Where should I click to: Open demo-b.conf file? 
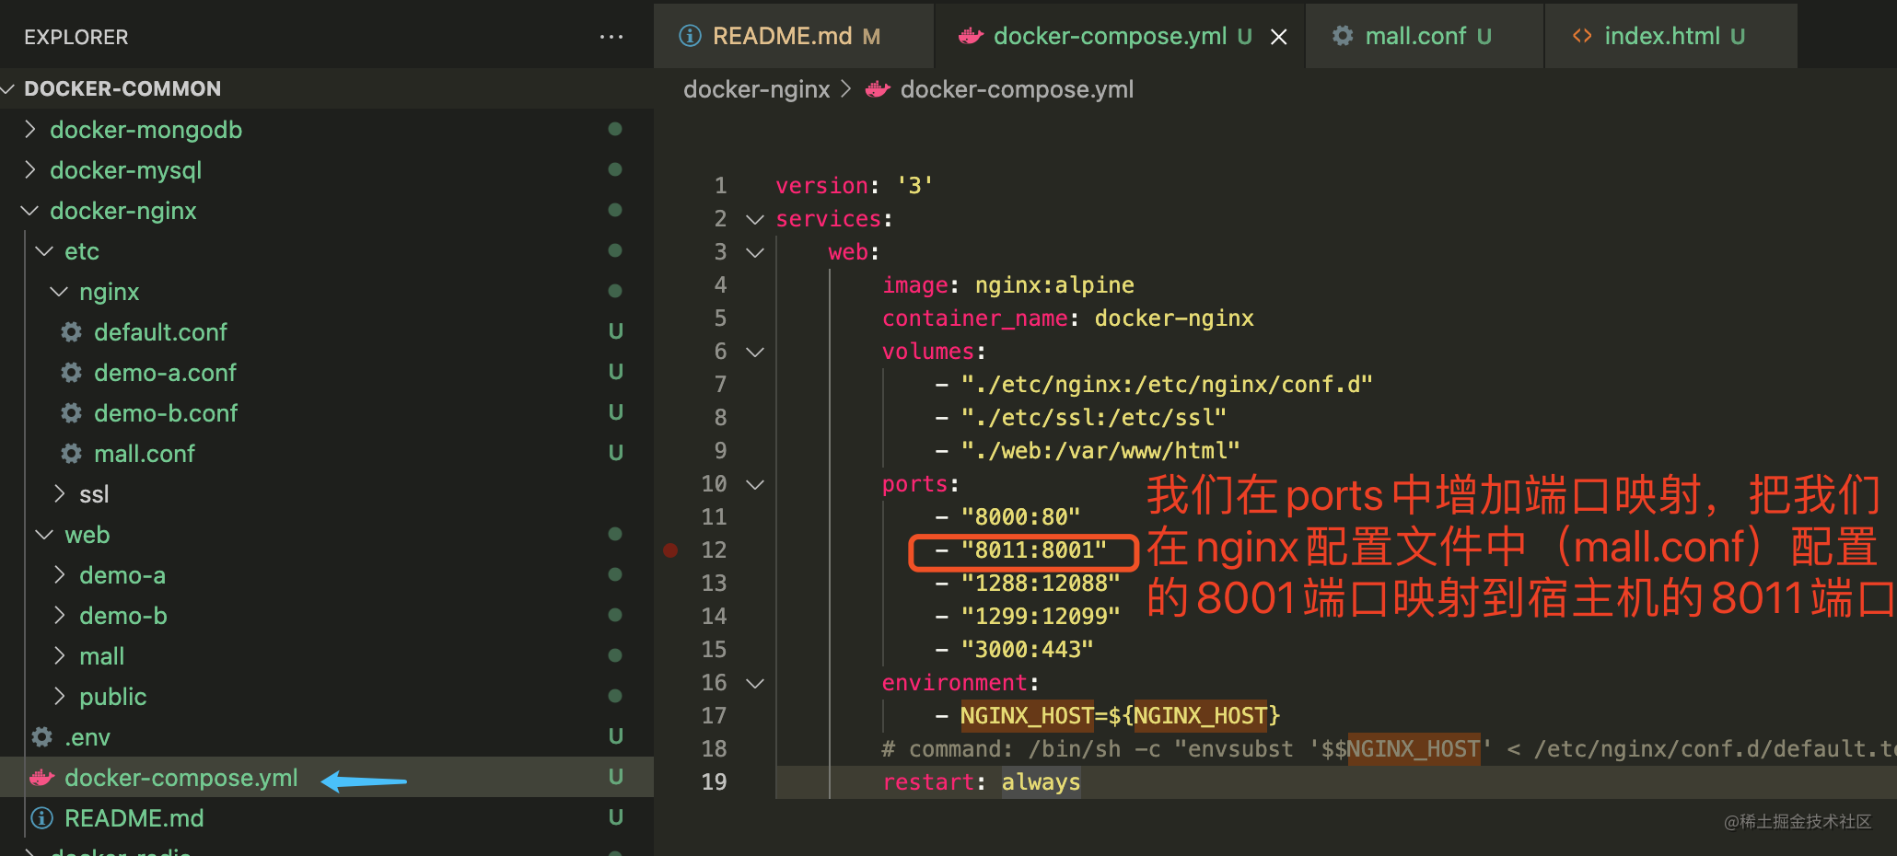coord(327,412)
